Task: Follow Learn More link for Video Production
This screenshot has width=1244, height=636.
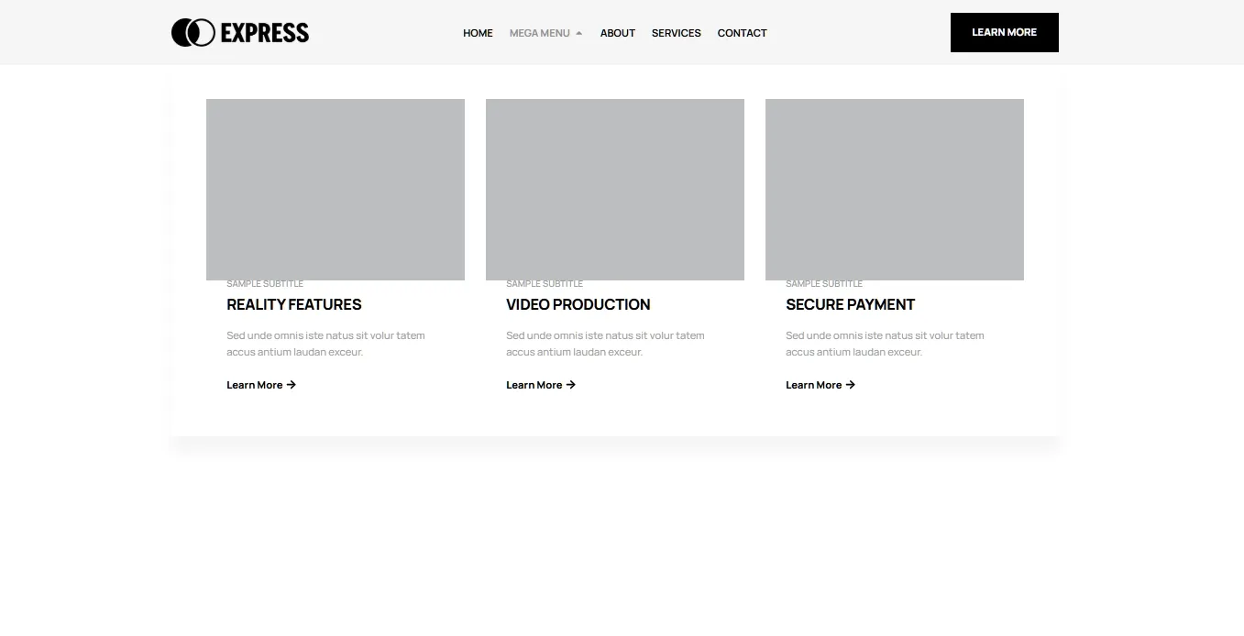Action: [534, 385]
